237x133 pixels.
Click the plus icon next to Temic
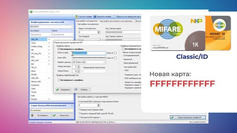49,43
